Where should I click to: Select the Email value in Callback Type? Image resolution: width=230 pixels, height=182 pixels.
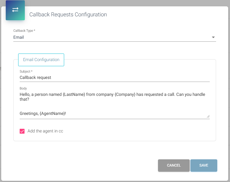point(19,37)
